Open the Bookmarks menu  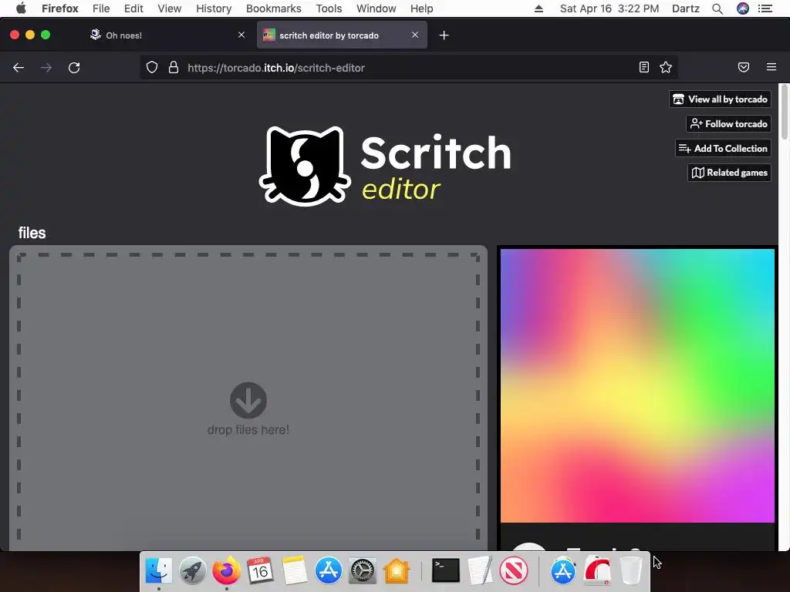pyautogui.click(x=274, y=8)
